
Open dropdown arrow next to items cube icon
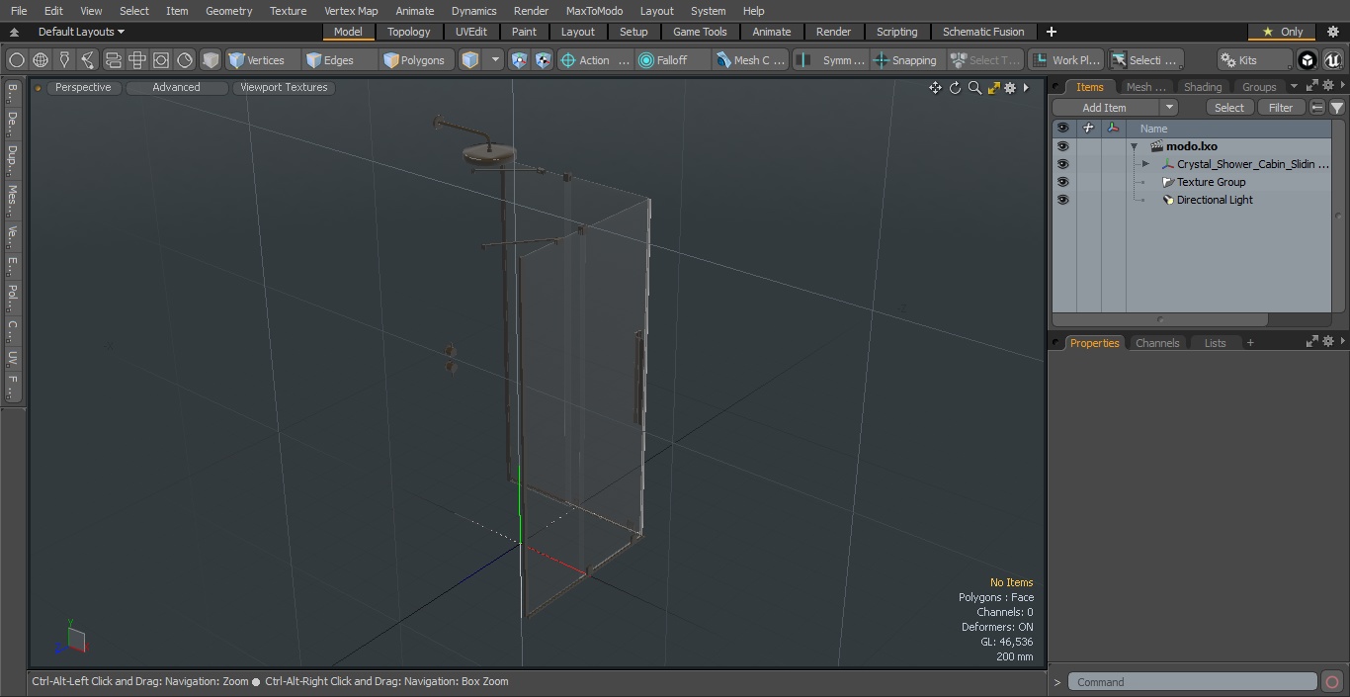point(495,60)
